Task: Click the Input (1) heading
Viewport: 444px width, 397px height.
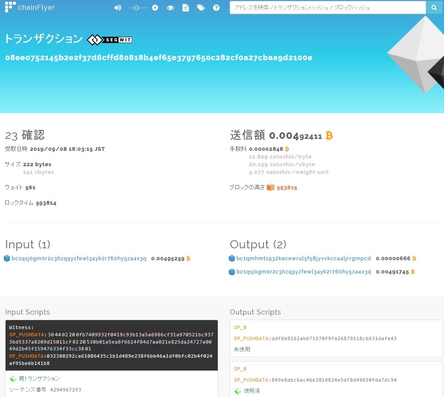Action: [x=28, y=244]
